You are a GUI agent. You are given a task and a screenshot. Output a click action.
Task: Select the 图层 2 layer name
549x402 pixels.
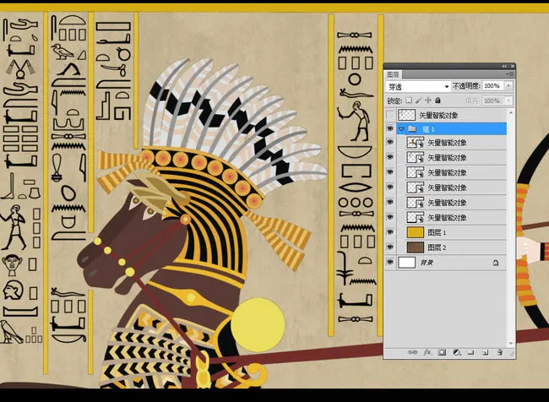tap(437, 247)
